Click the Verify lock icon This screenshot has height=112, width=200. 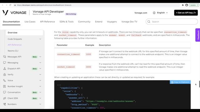point(5,75)
